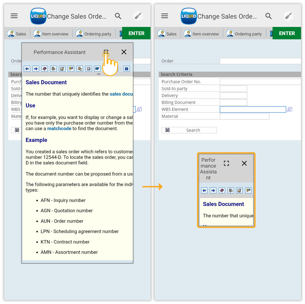Open WBS search help icon on left screen

click(x=139, y=109)
